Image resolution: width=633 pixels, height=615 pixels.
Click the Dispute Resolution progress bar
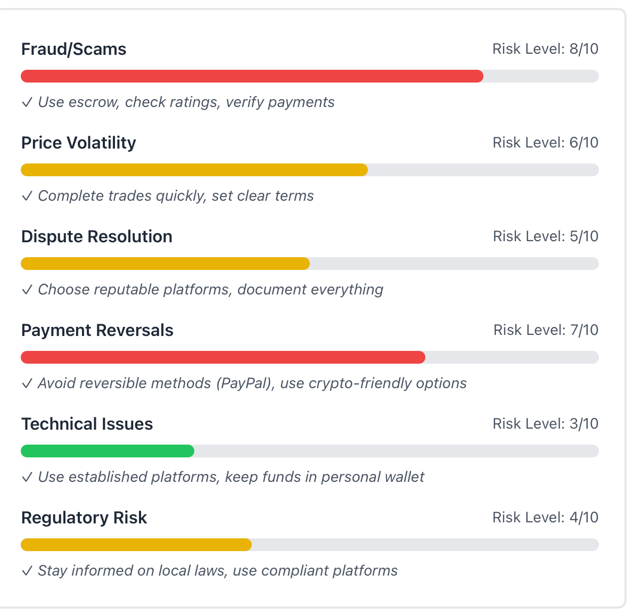pyautogui.click(x=165, y=264)
